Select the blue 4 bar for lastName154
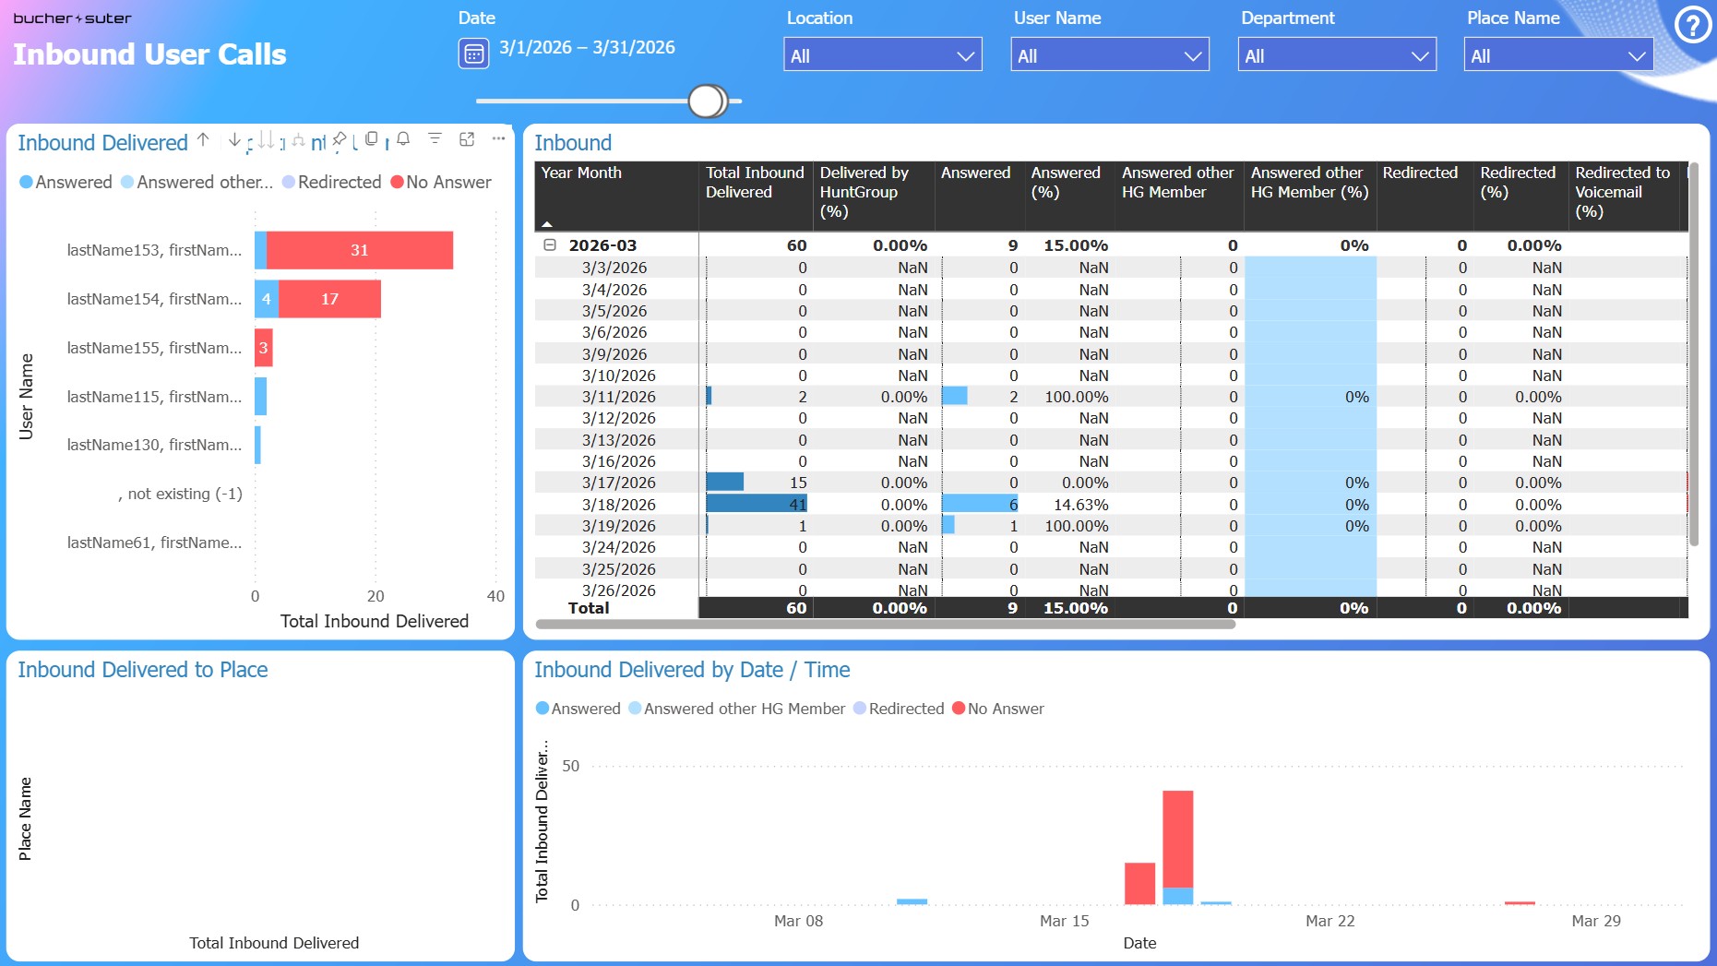Screen dimensions: 1717x966 267,299
